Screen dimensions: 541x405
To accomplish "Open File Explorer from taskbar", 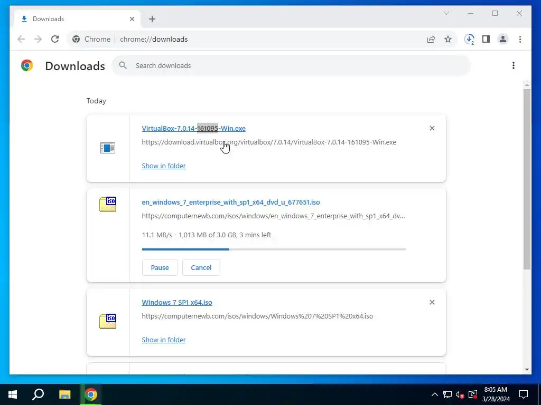I will tap(64, 394).
